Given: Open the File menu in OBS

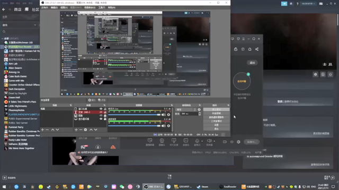Looking at the screenshot, I should pos(44,7).
